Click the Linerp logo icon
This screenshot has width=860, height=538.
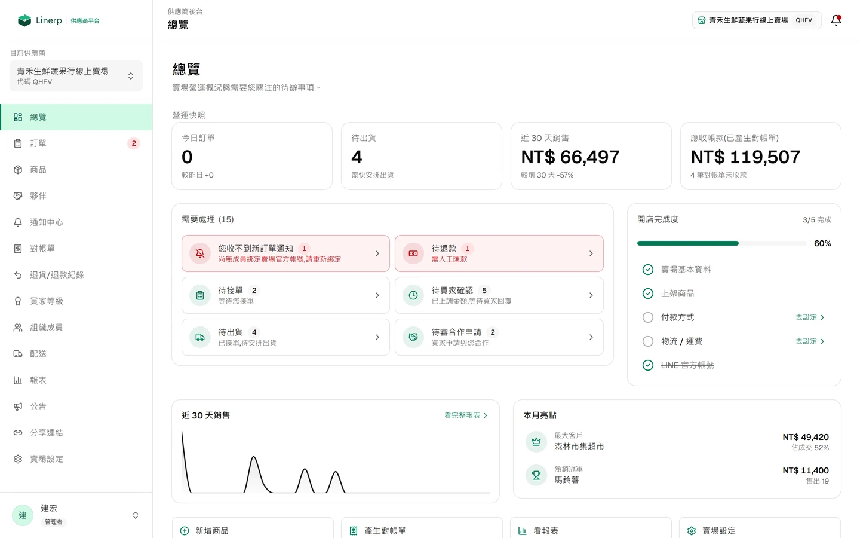24,20
